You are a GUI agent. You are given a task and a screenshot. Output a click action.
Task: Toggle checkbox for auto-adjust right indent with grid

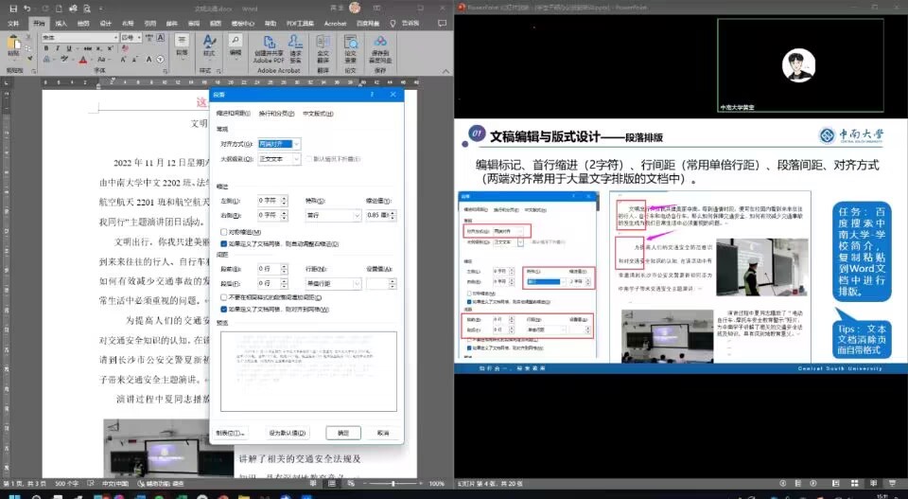pyautogui.click(x=223, y=242)
